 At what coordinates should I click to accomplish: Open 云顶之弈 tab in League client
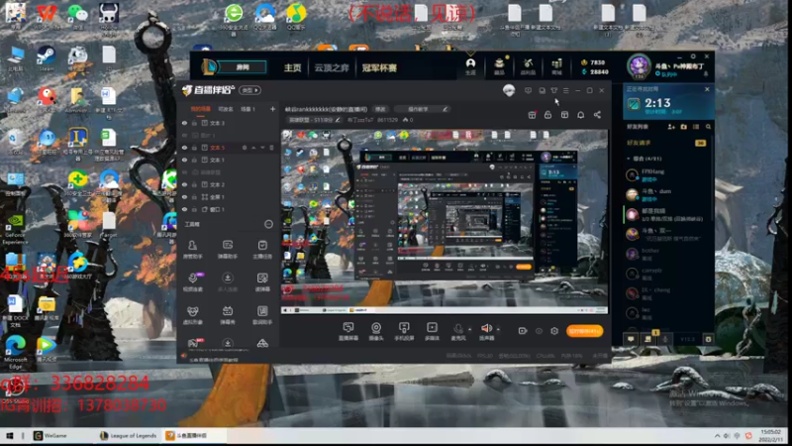332,67
